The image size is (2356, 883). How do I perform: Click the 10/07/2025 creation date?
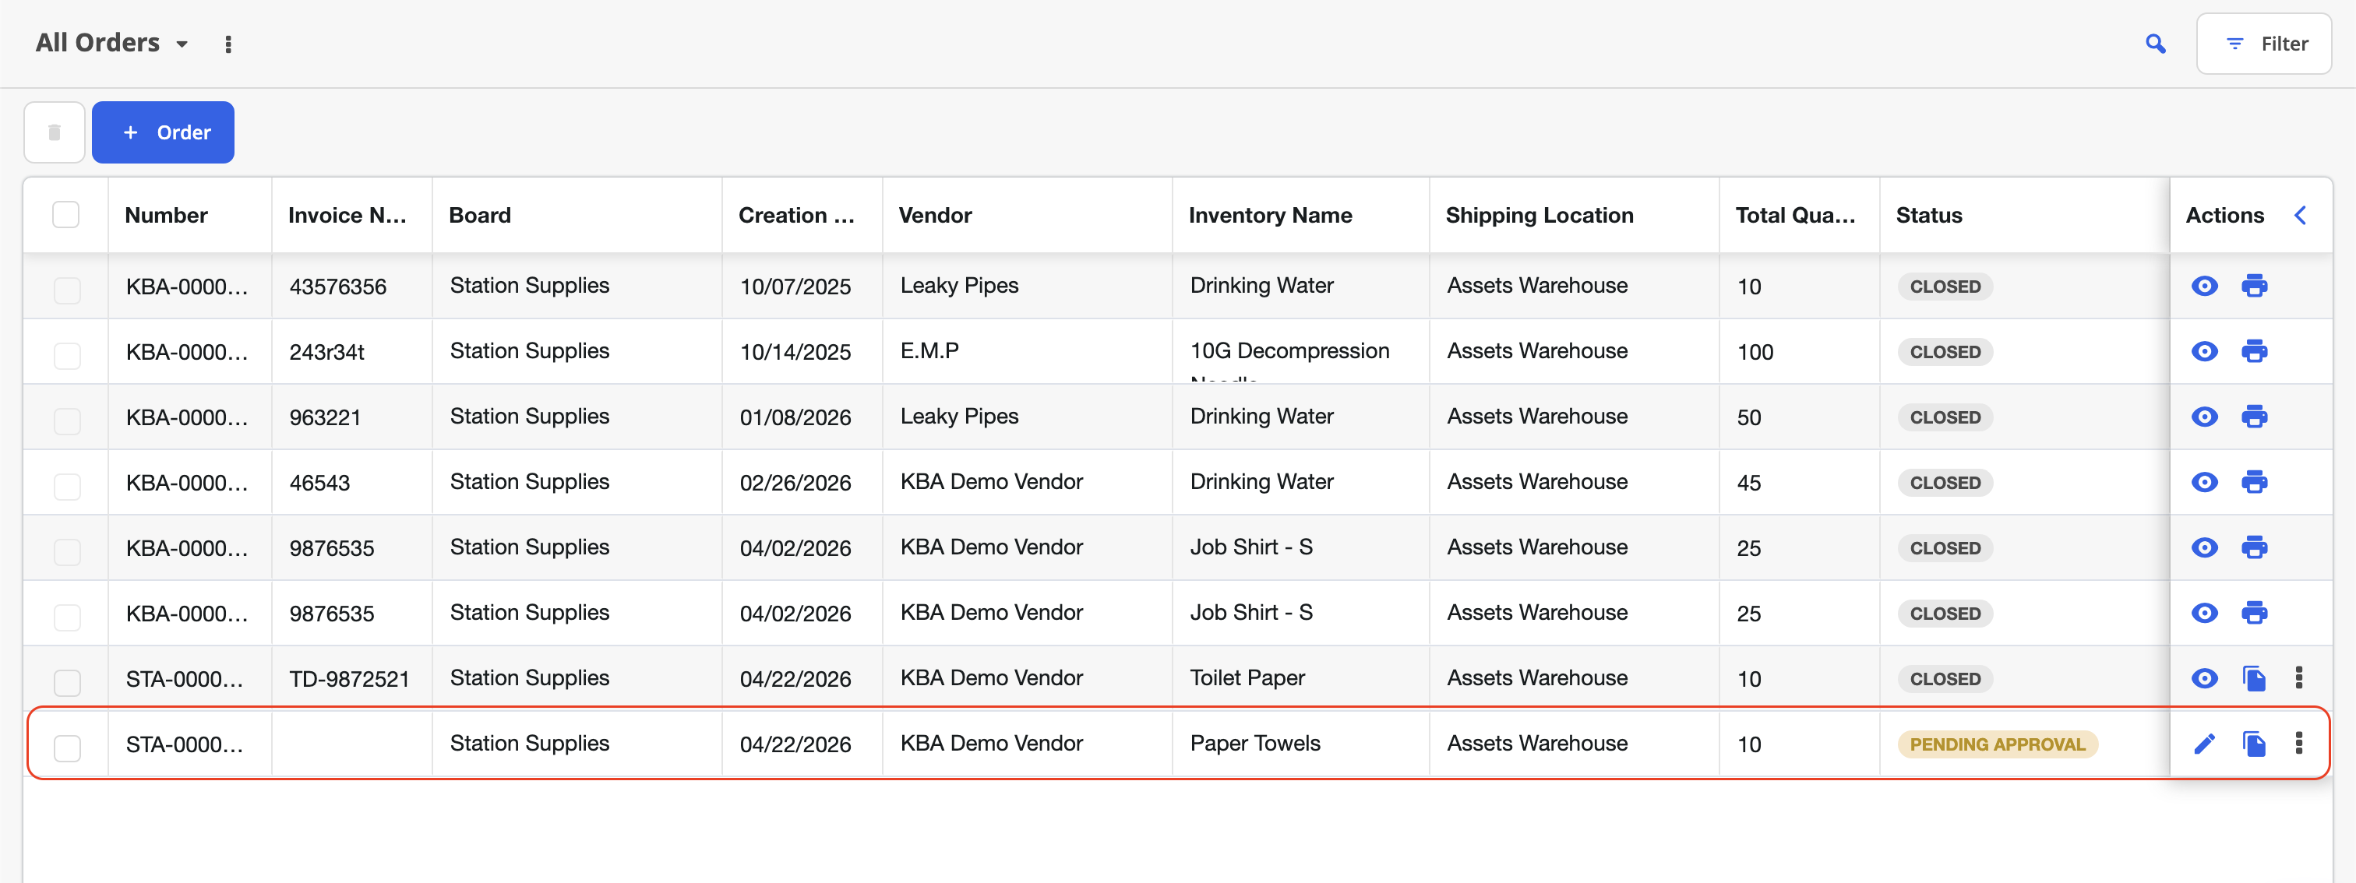(x=795, y=287)
